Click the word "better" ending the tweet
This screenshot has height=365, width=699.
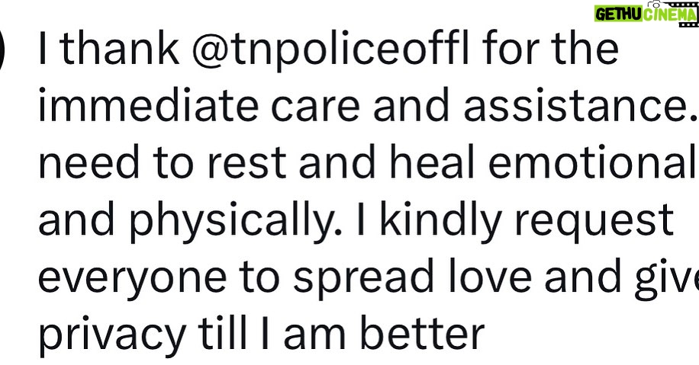tap(422, 334)
